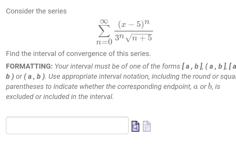Screen dimensions: 236x162
Task: Click the phrase Consider the series
Action: click(x=36, y=11)
